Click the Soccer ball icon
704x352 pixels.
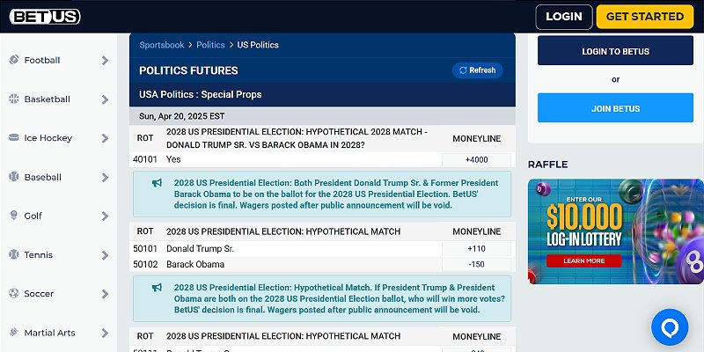tap(13, 293)
